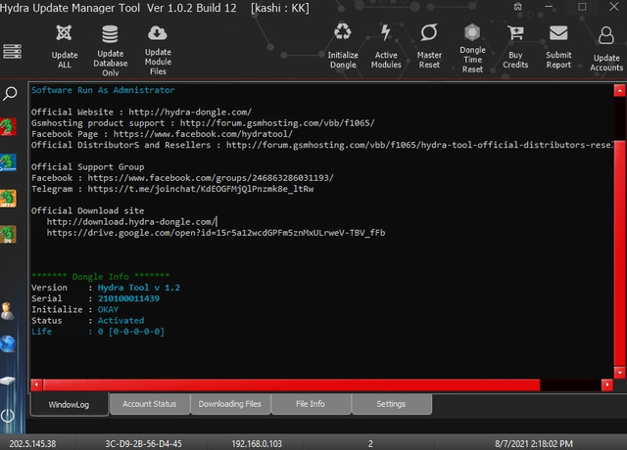Click the Life value 0 [0-0-0-0-0]
The width and height of the screenshot is (627, 450).
coord(130,332)
